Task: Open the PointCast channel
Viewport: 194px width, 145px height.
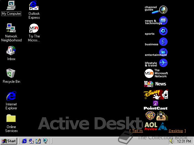Action: (156, 105)
